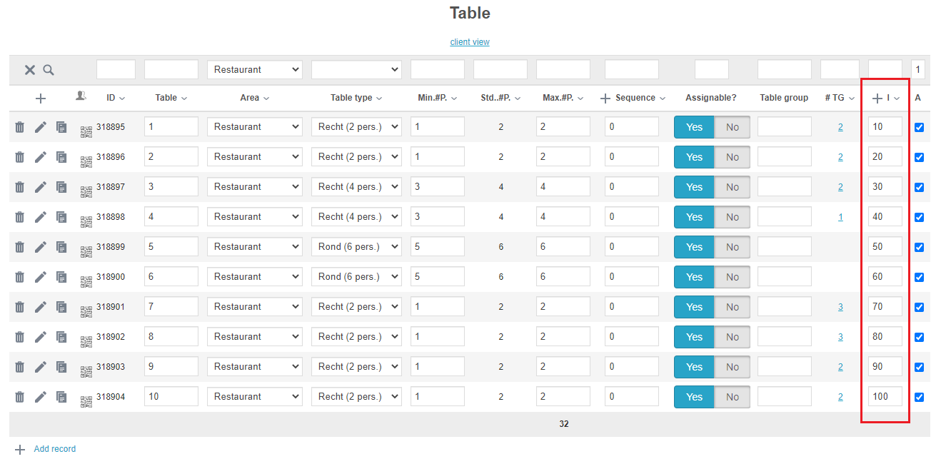This screenshot has height=469, width=941.
Task: Set table 1 assignable to No
Action: (733, 127)
